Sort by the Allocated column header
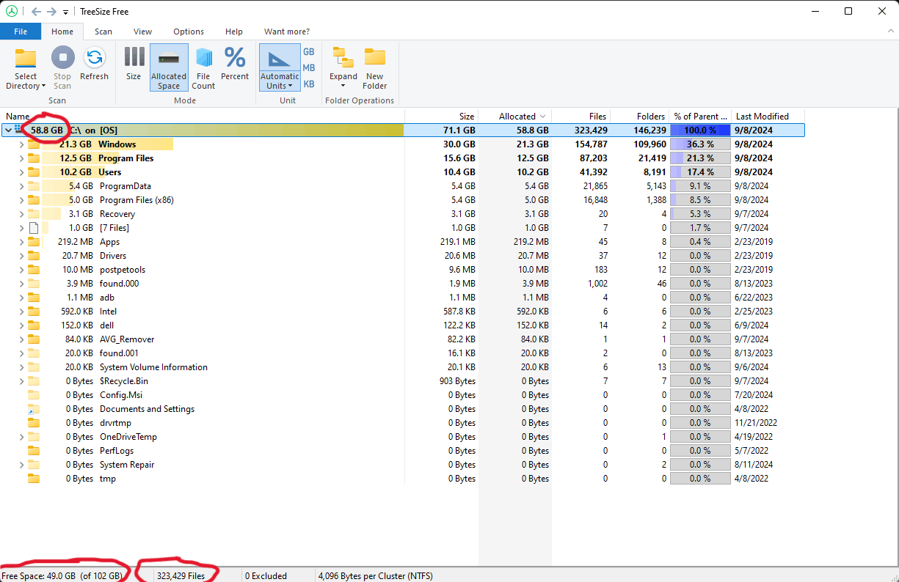This screenshot has width=899, height=582. pos(514,116)
